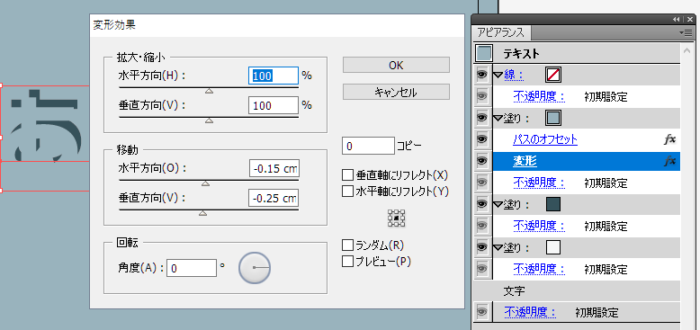Collapse the light blue 塗り disclosure triangle
The height and width of the screenshot is (330, 700).
(498, 119)
